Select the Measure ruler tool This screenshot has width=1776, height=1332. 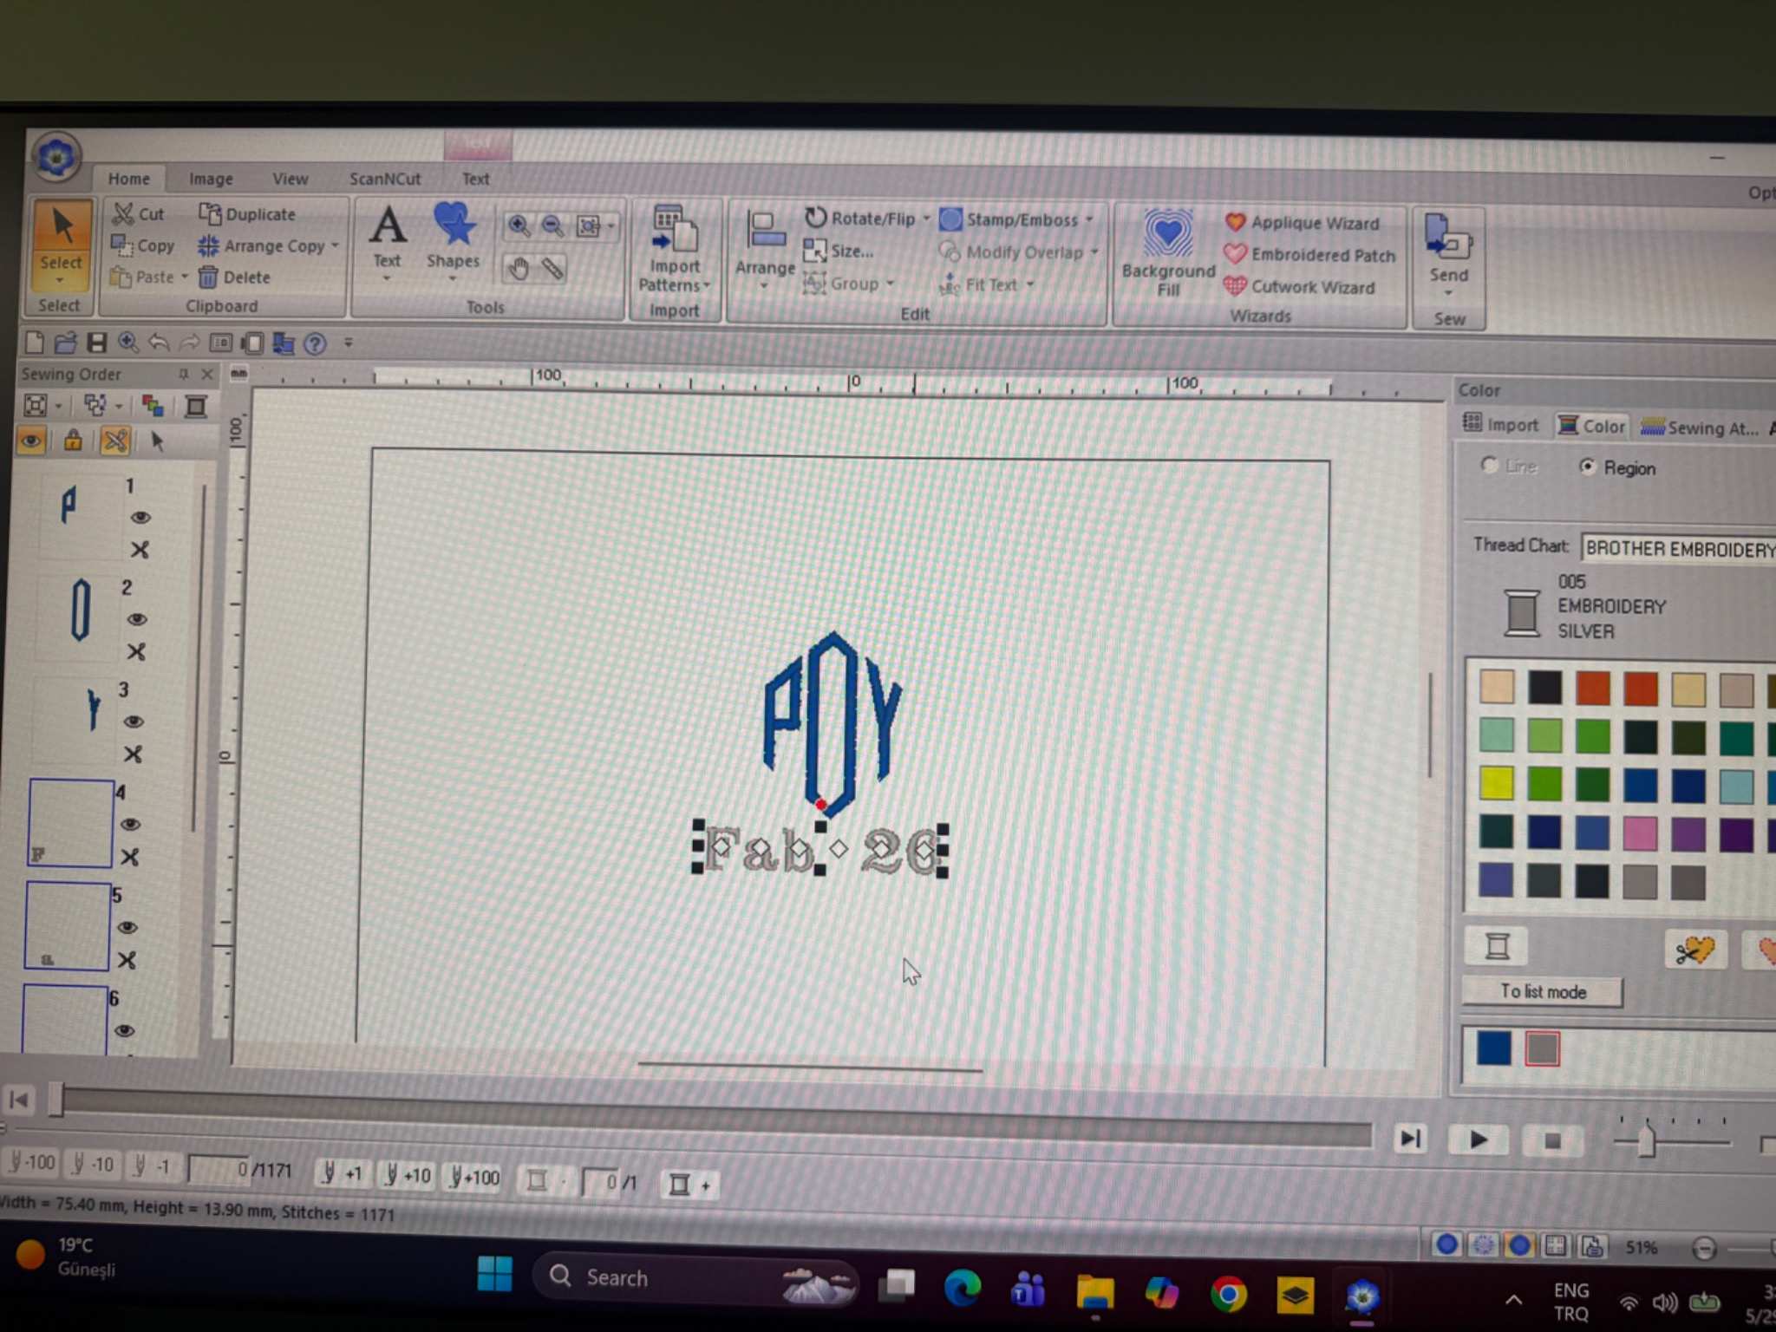tap(552, 269)
